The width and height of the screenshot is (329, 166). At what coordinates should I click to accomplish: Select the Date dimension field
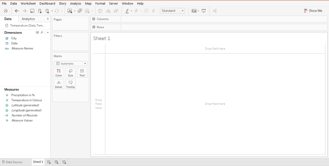click(15, 43)
